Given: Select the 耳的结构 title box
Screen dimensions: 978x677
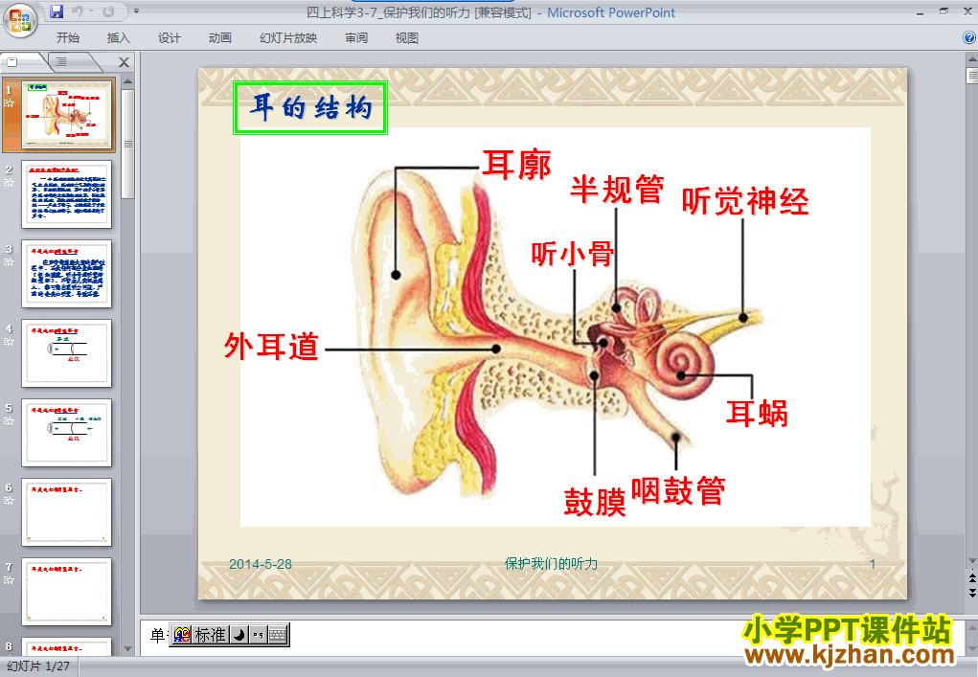Looking at the screenshot, I should [x=310, y=108].
